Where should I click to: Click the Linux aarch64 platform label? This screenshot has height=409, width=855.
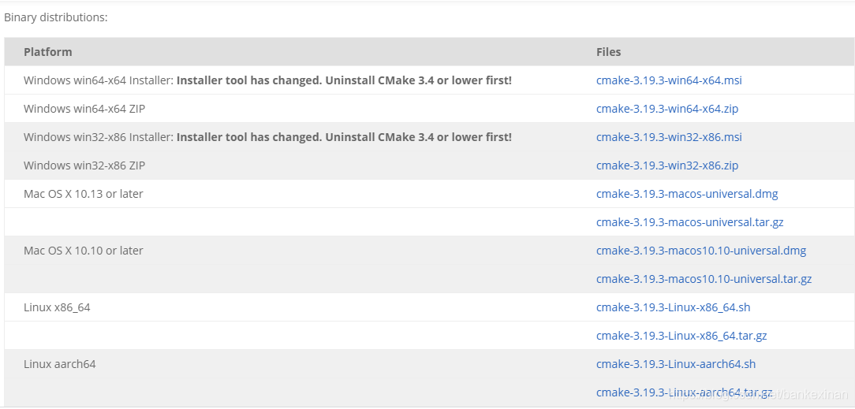tap(60, 364)
